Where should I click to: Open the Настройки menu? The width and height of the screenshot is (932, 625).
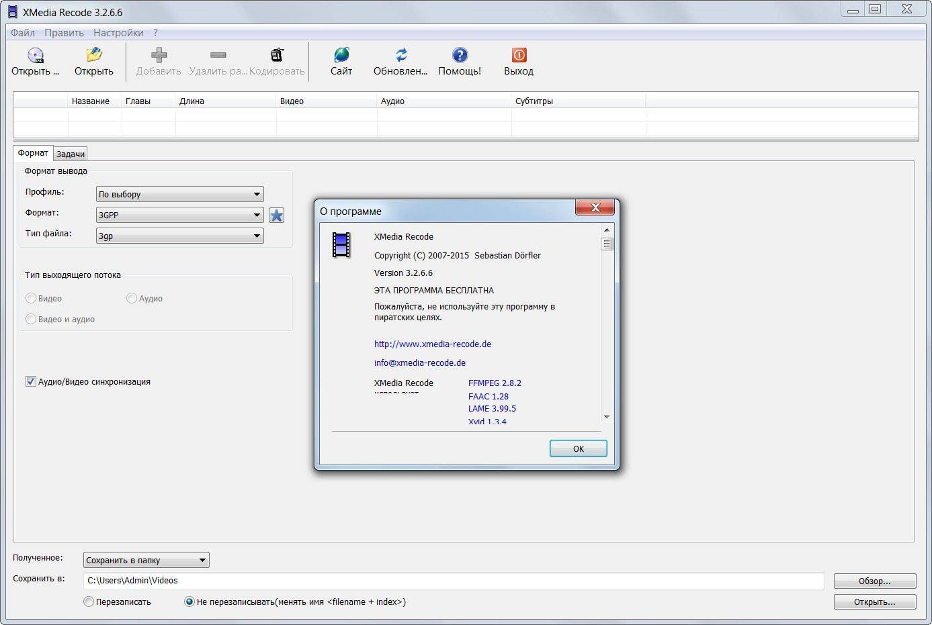click(118, 32)
